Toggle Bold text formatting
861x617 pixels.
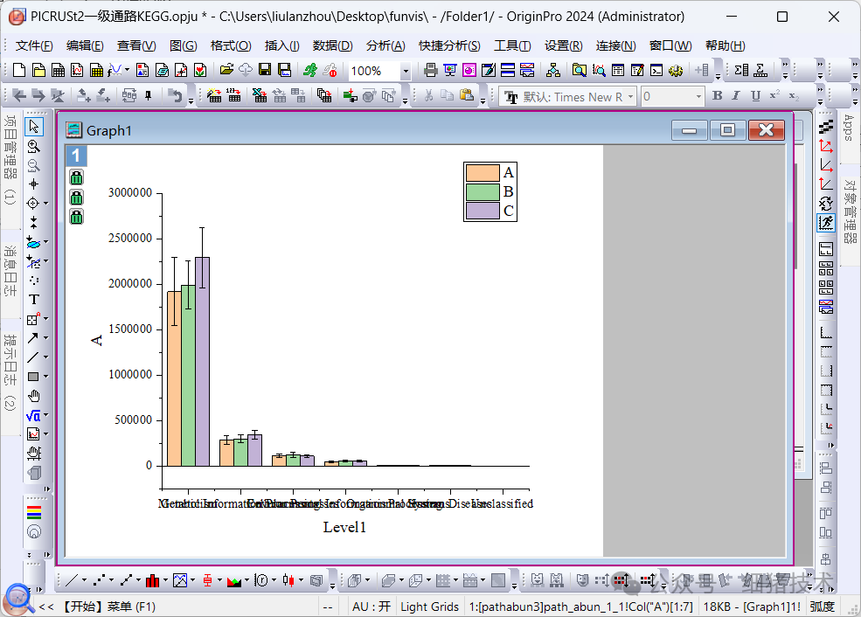click(717, 96)
